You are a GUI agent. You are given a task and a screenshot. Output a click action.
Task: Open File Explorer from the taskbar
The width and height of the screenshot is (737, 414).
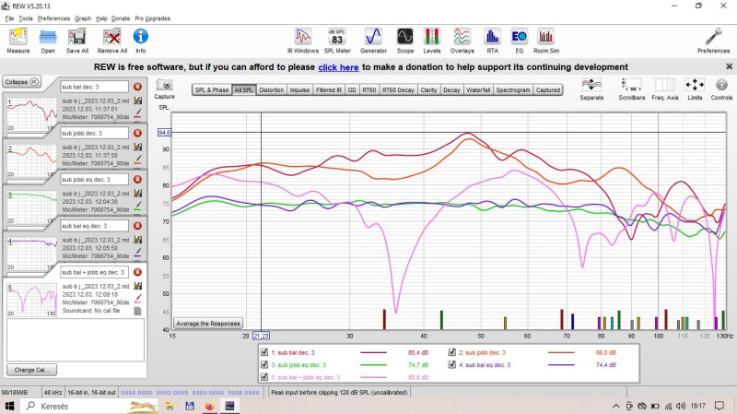coord(170,406)
